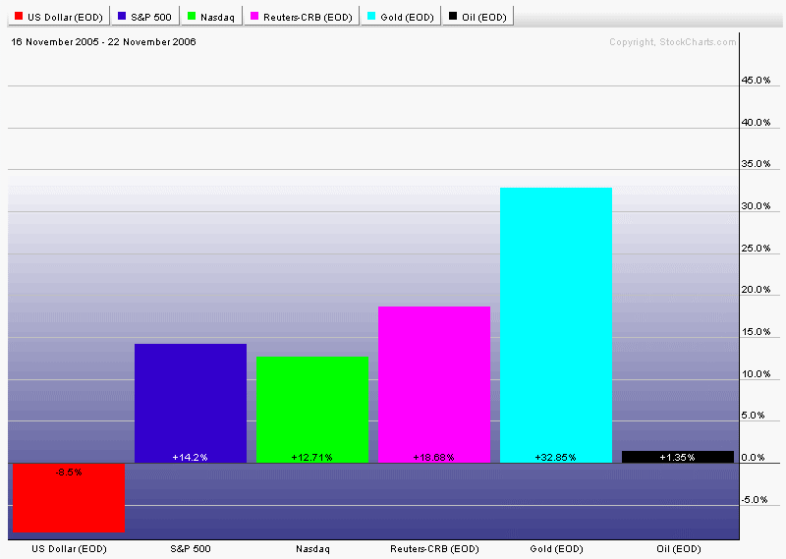Click the 35.0% axis label
Viewport: 786px width, 559px height.
pos(756,163)
